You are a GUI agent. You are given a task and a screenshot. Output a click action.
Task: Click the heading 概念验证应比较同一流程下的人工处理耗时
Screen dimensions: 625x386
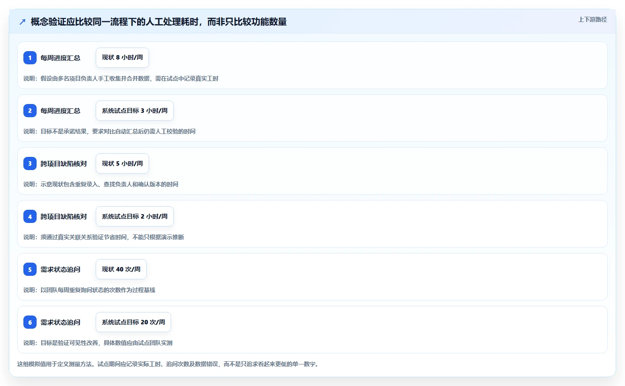pos(159,22)
